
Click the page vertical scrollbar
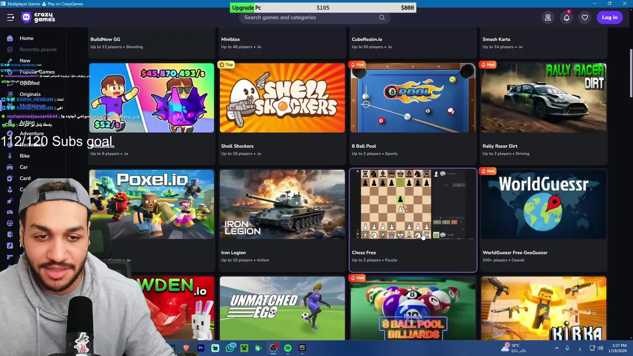[631, 74]
